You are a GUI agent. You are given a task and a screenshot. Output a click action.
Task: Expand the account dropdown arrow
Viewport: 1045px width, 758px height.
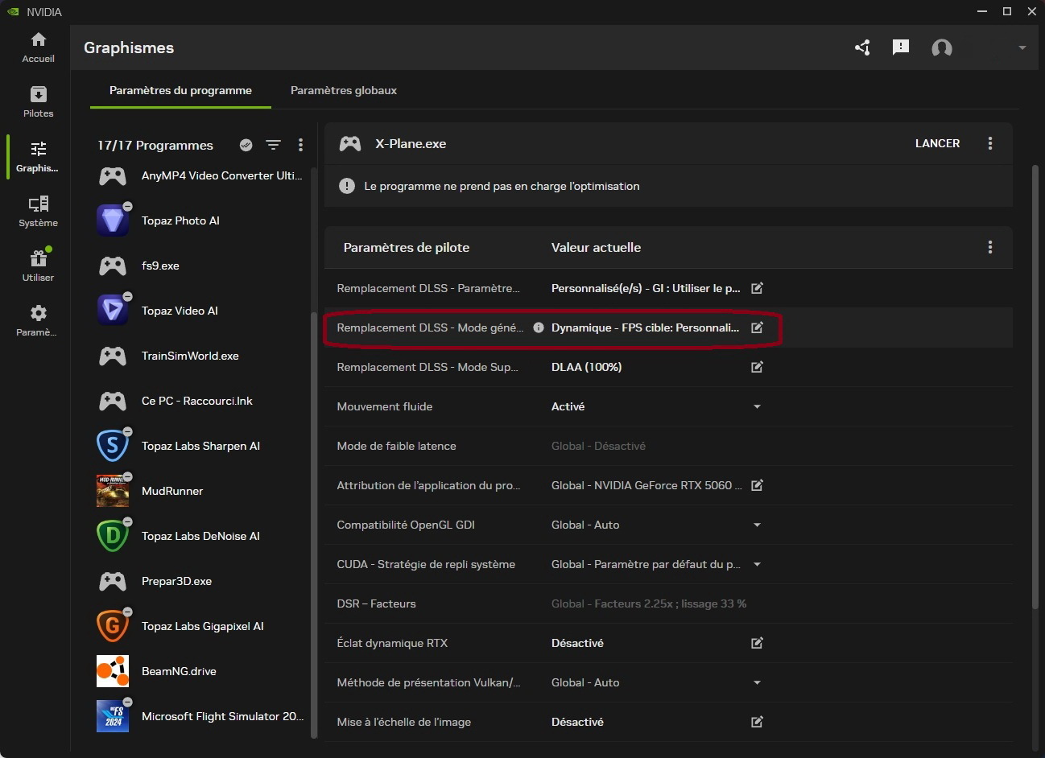point(1022,47)
